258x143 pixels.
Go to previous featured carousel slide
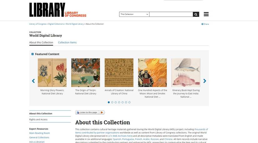[33, 81]
